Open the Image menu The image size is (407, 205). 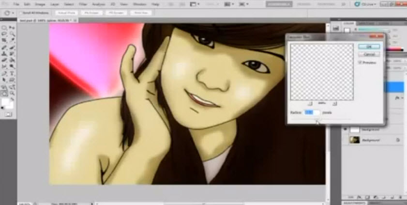click(40, 4)
